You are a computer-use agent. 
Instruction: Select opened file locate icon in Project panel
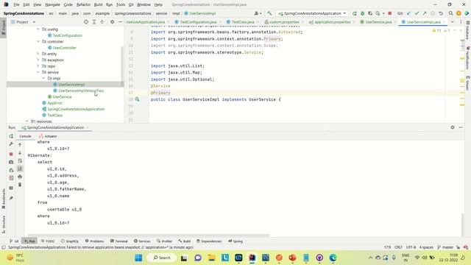click(x=86, y=22)
